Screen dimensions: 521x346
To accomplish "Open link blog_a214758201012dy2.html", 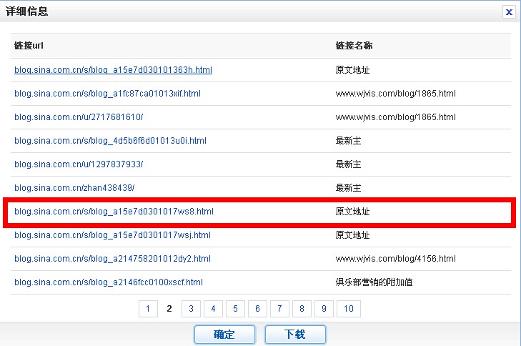I will coord(112,259).
